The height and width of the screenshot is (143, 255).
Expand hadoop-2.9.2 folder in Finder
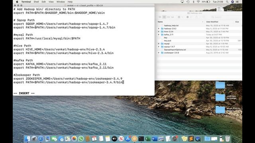point(159,29)
